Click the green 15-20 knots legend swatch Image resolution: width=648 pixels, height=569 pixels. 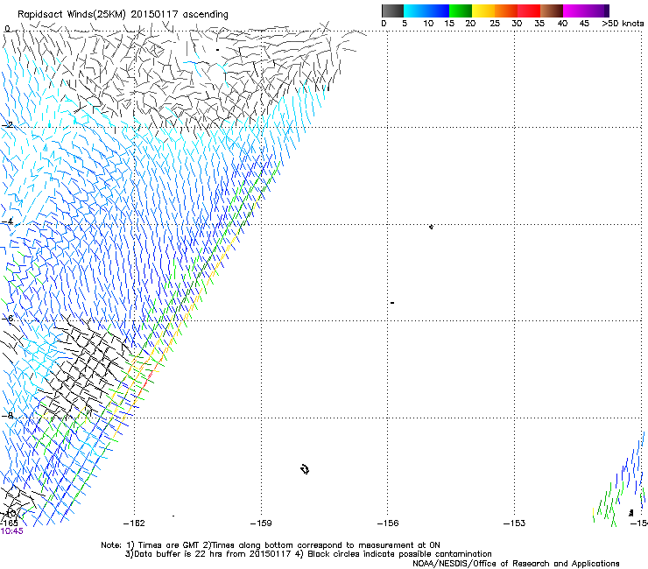(x=461, y=11)
